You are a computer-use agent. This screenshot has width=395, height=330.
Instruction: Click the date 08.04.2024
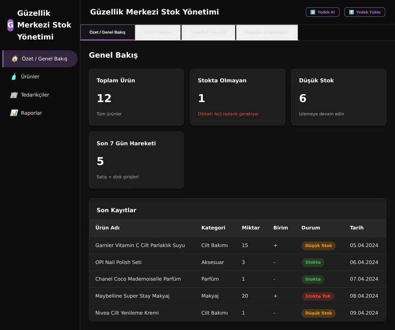point(364,296)
